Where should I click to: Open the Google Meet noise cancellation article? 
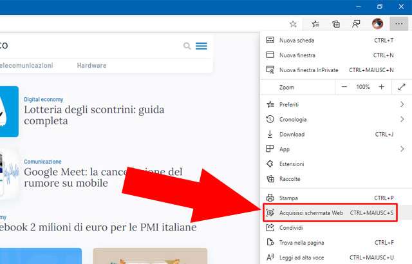(x=103, y=177)
